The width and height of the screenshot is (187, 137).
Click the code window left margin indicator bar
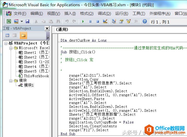coord(55,85)
